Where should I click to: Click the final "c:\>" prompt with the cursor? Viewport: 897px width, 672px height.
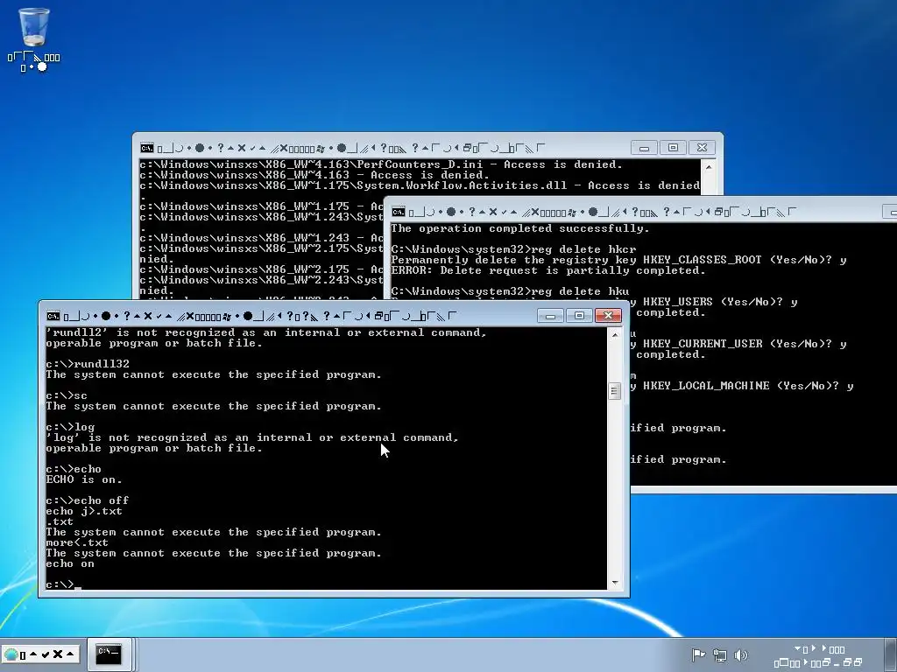point(63,584)
